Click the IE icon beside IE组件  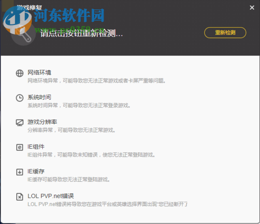pos(20,147)
